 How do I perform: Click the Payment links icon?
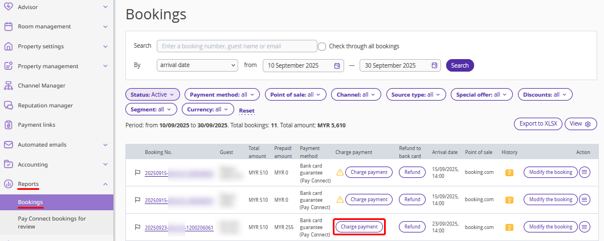click(x=9, y=125)
